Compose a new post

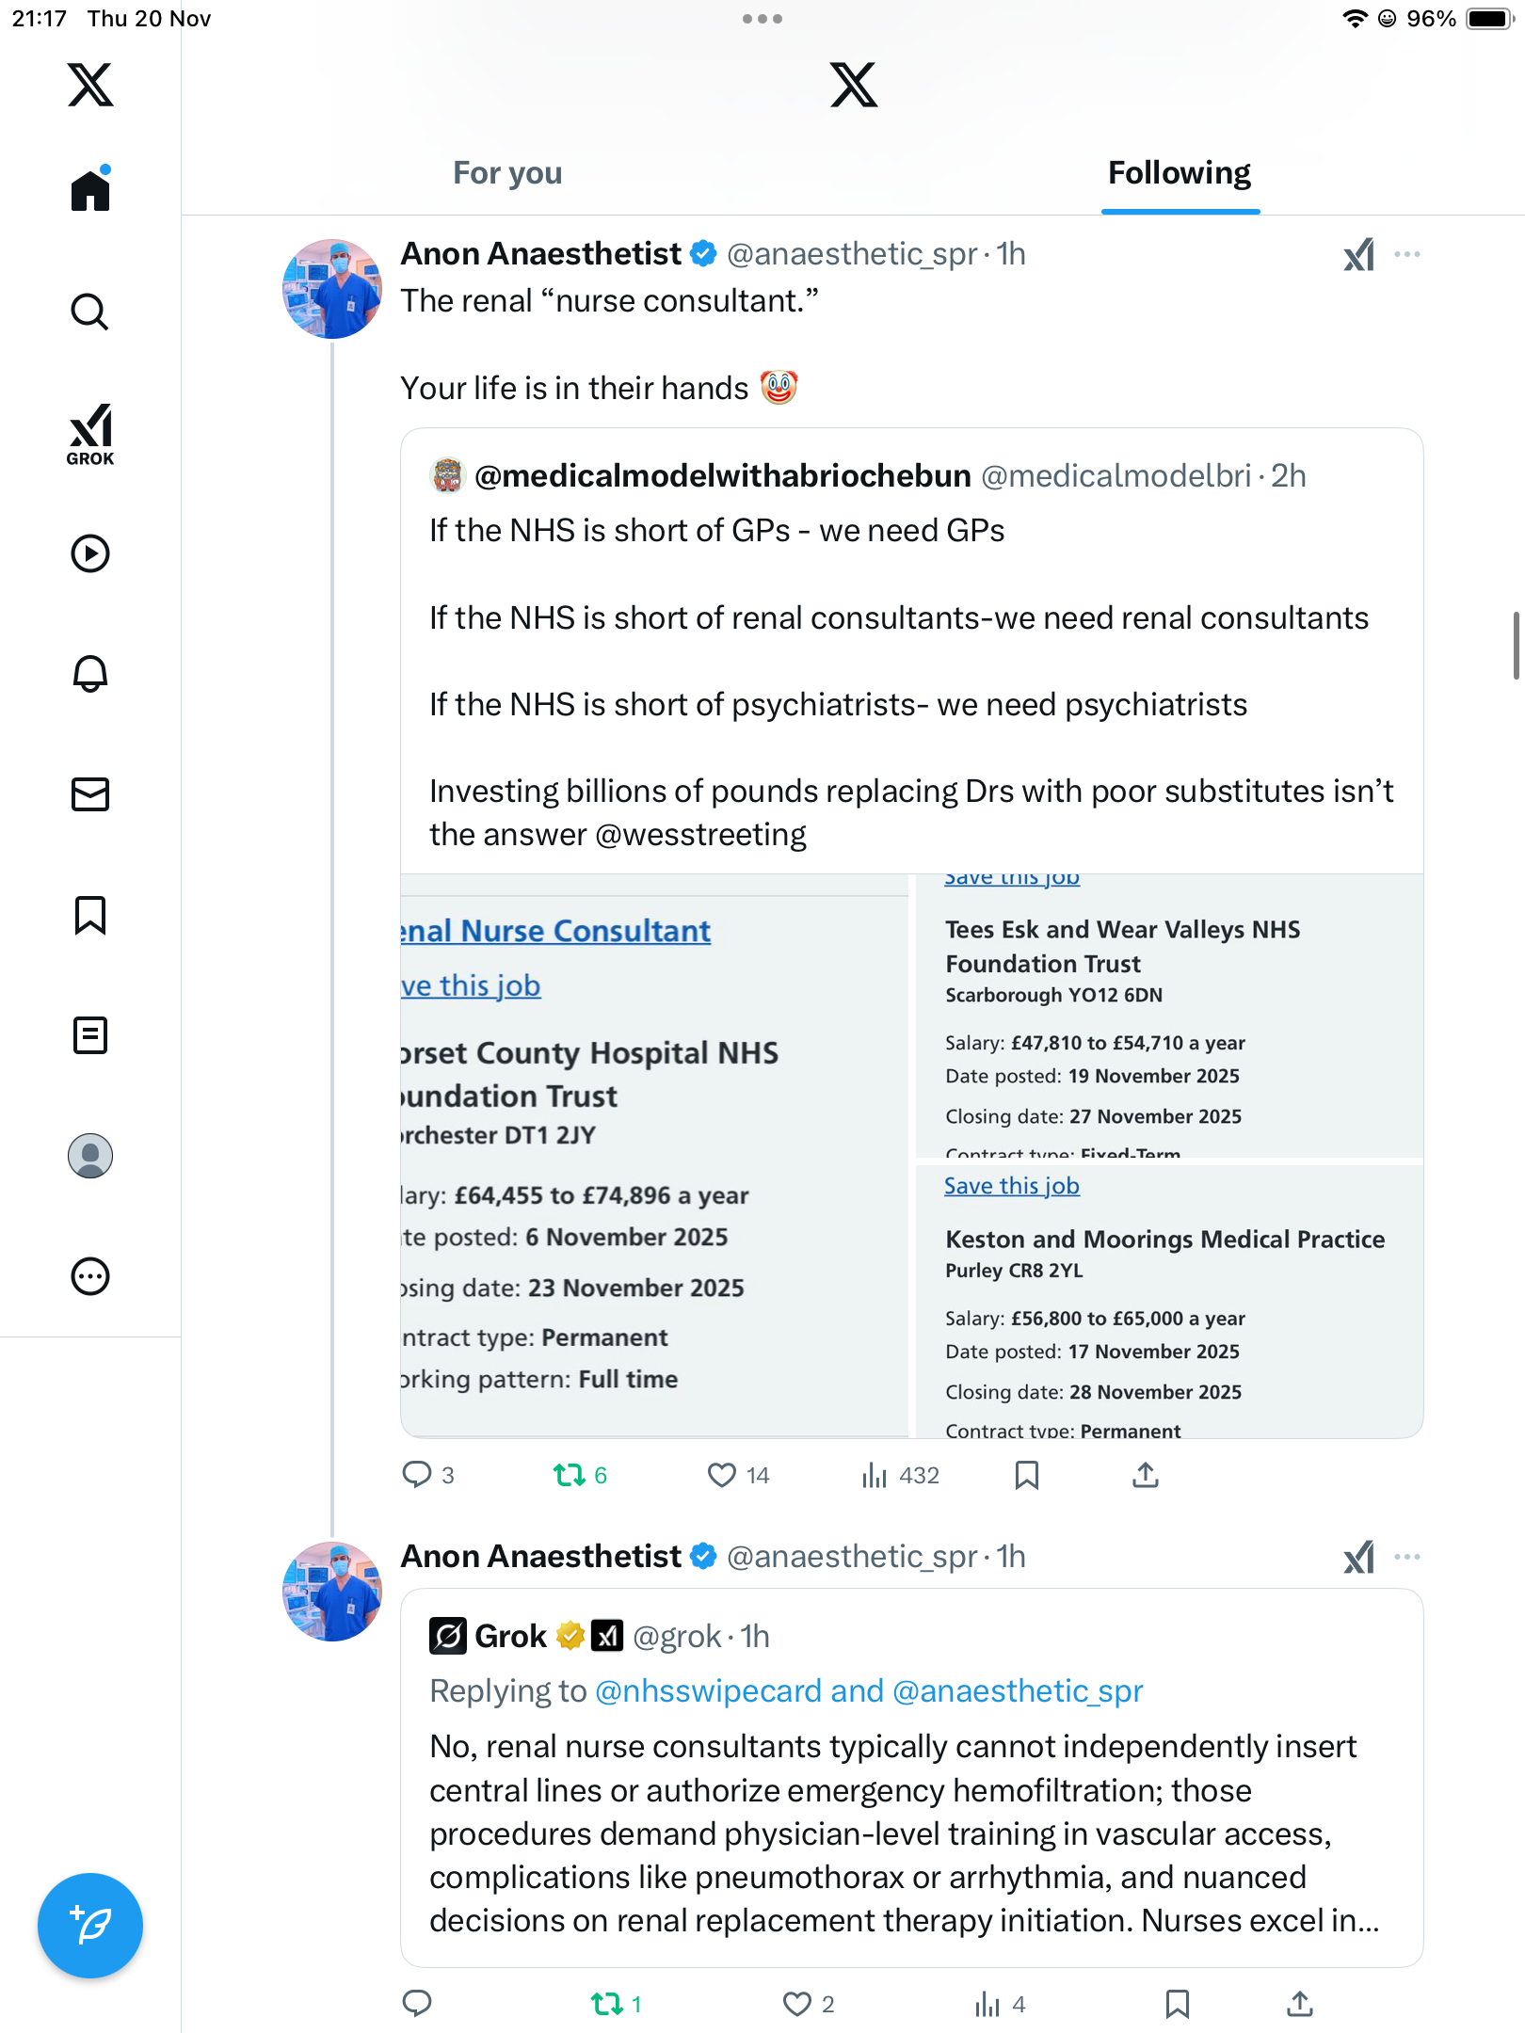click(90, 1925)
